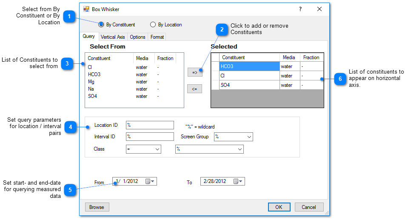Open the Class operator dropdown
The height and width of the screenshot is (220, 405).
coord(157,149)
